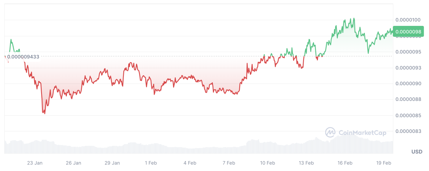Click the 0.000009433 opening price label
Viewport: 429px width, 171px height.
[23, 57]
